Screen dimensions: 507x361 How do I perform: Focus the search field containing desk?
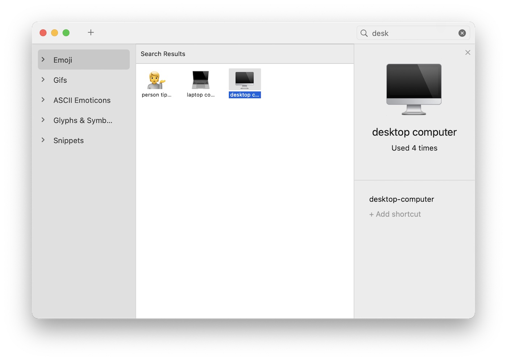413,33
